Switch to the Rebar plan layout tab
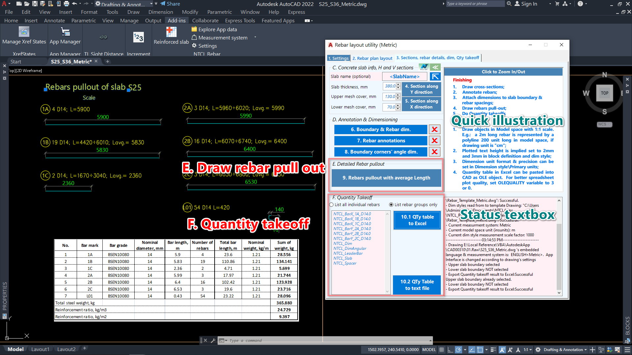The height and width of the screenshot is (355, 632). [372, 58]
